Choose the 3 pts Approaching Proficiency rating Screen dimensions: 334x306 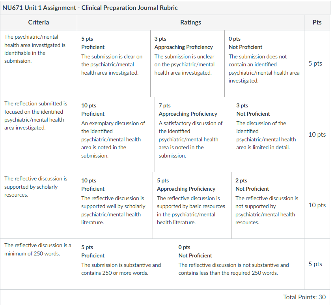tap(187, 64)
